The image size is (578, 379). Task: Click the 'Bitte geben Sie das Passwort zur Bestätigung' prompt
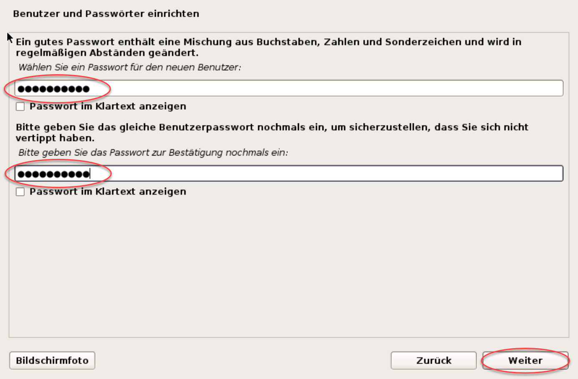[153, 153]
